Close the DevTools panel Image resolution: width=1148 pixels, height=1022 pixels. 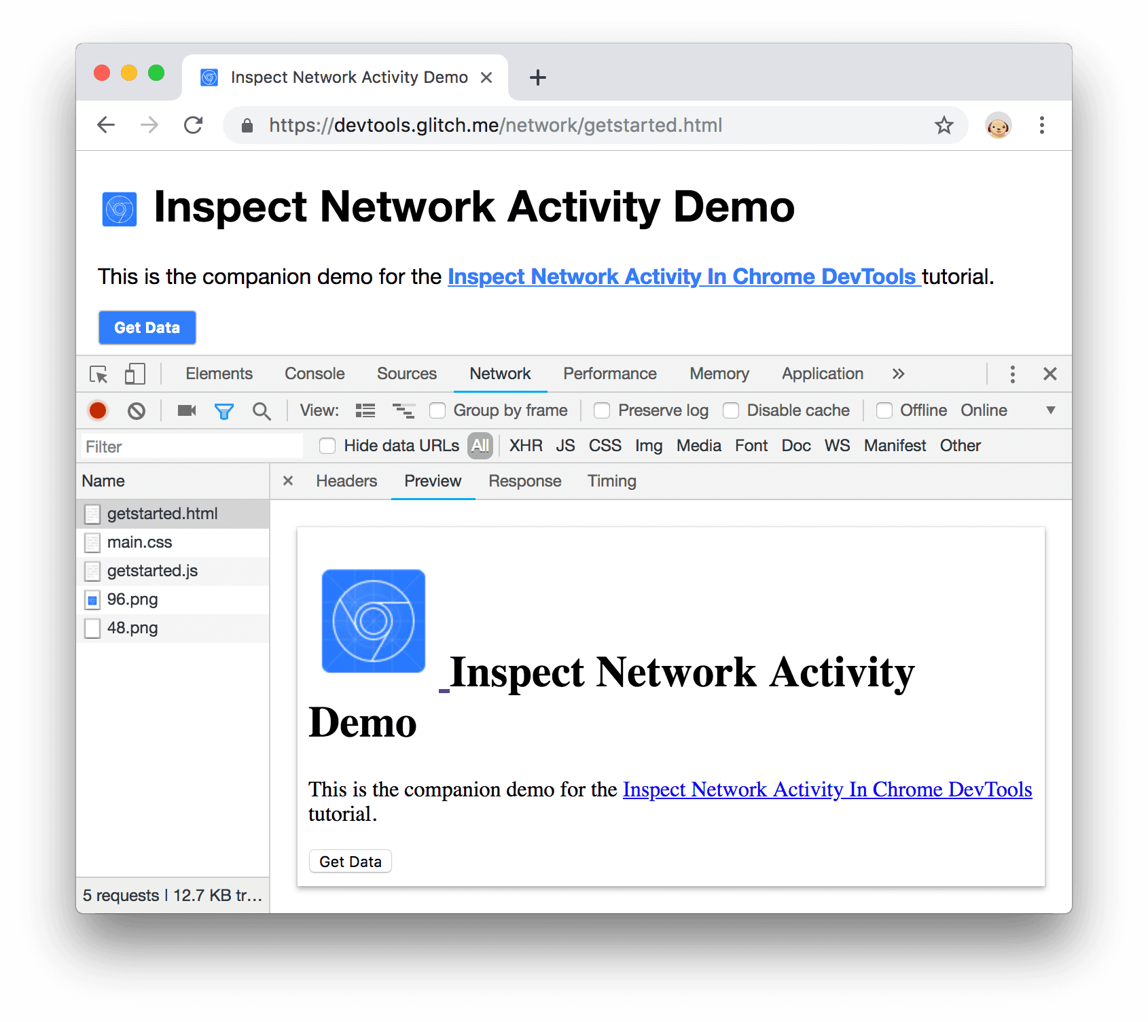[x=1050, y=374]
